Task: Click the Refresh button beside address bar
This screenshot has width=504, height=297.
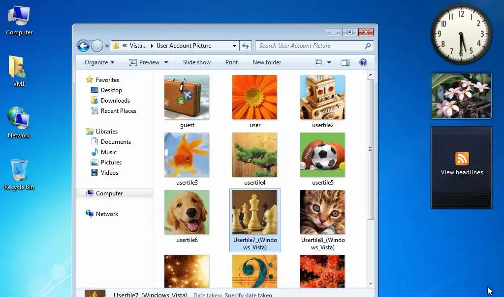Action: 246,46
